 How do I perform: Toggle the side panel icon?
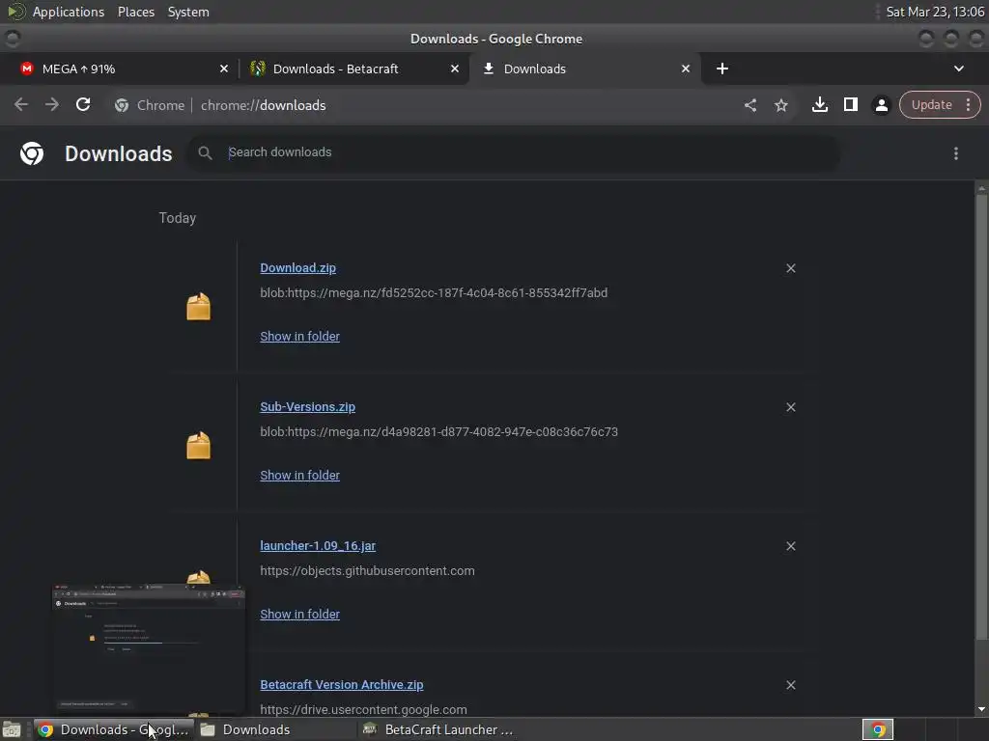[x=850, y=104]
